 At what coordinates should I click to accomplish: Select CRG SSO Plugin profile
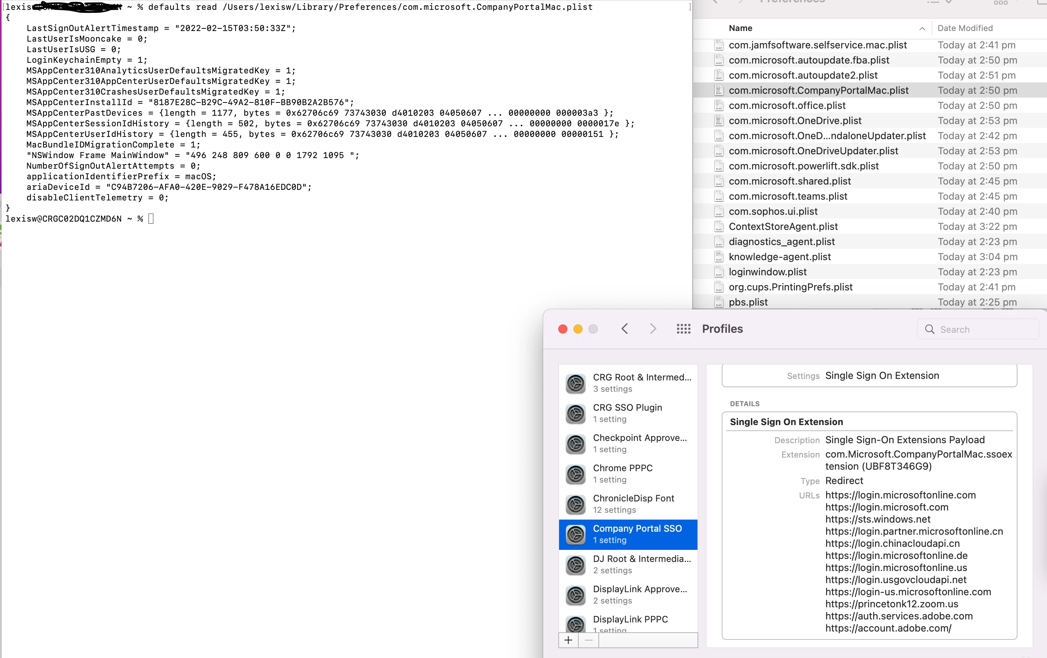tap(628, 413)
